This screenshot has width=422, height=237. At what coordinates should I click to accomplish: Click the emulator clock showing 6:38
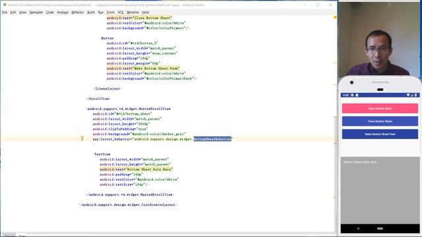pos(346,95)
